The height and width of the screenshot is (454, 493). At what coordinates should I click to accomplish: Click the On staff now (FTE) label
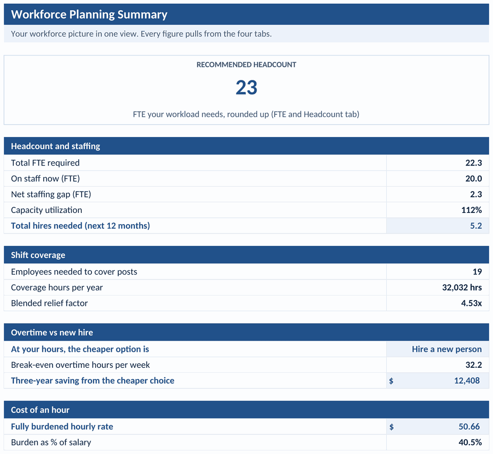(45, 179)
